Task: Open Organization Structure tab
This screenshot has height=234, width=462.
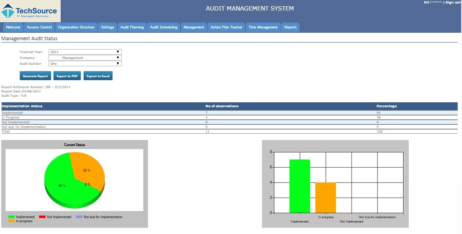Action: click(76, 27)
